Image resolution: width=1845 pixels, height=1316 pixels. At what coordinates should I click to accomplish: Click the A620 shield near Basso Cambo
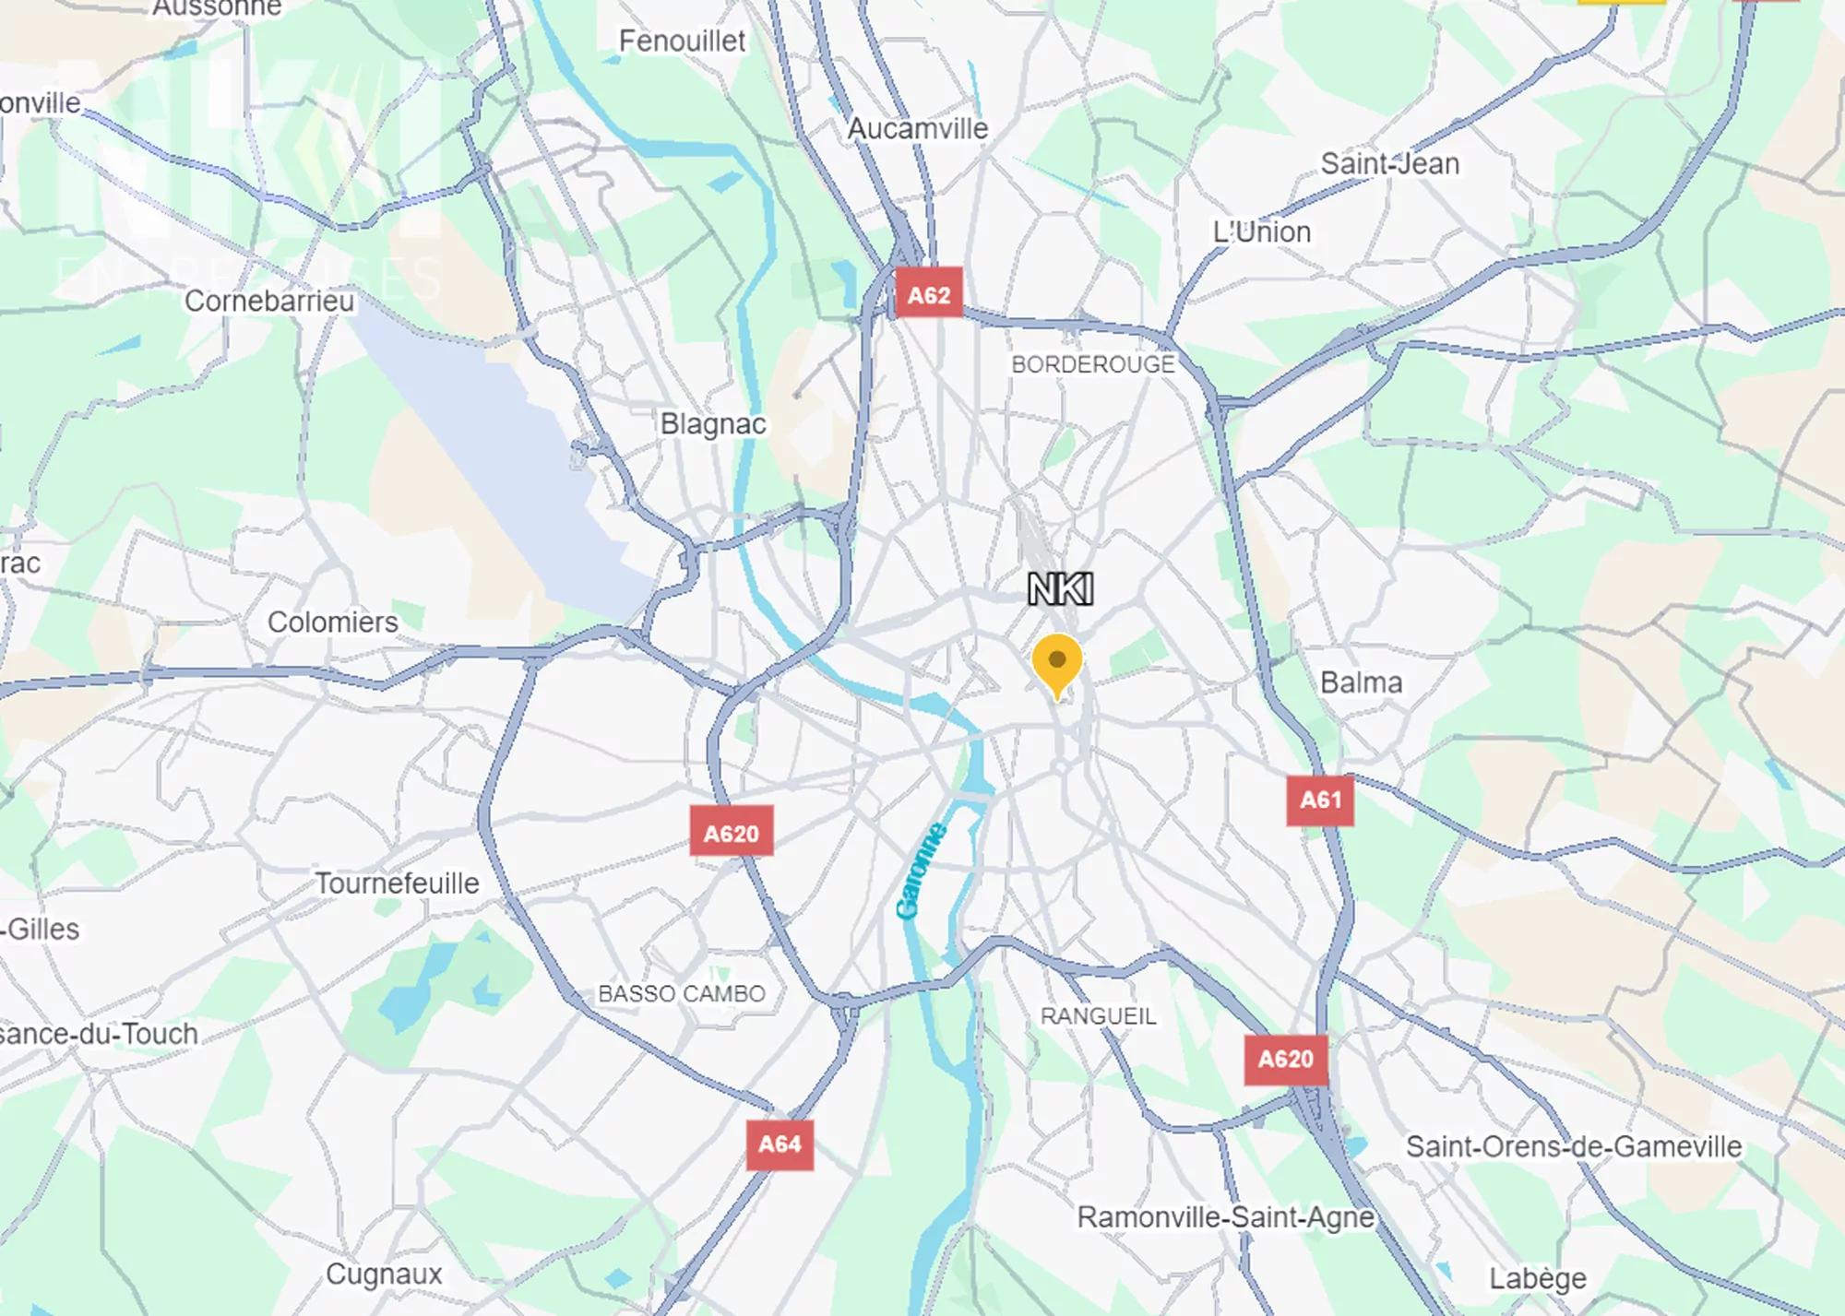[x=732, y=833]
